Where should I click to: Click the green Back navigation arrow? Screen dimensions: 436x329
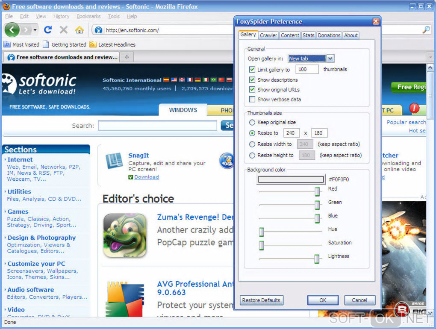(12, 30)
